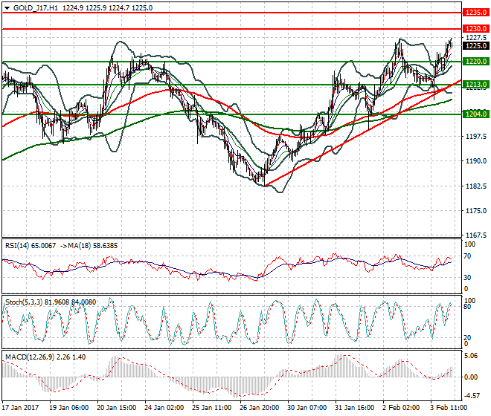Click the 1197.5 price axis value
The width and height of the screenshot is (491, 416).
pyautogui.click(x=476, y=137)
